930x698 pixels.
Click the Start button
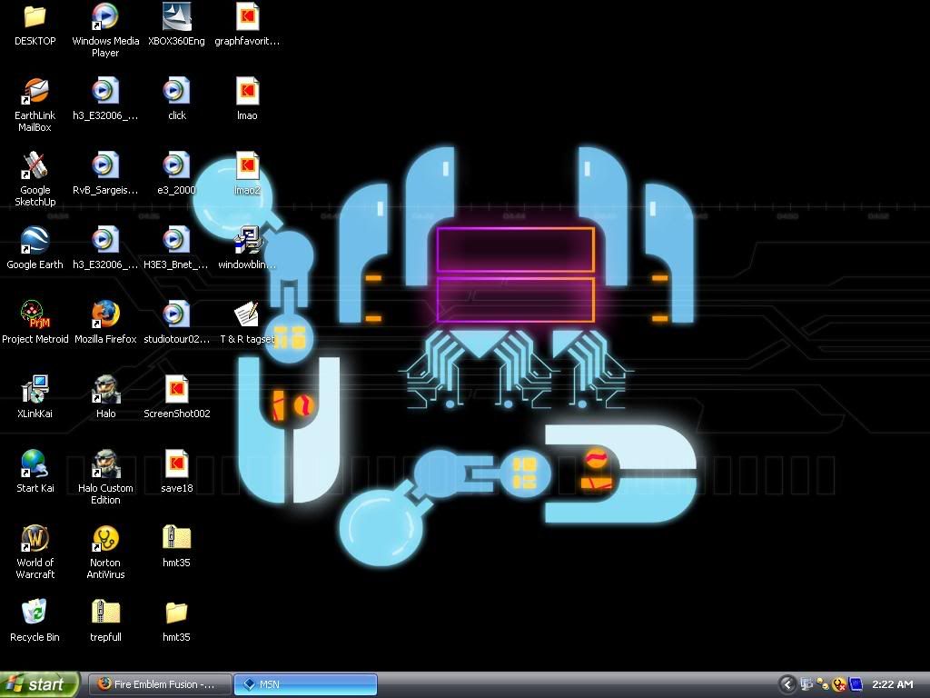38,684
